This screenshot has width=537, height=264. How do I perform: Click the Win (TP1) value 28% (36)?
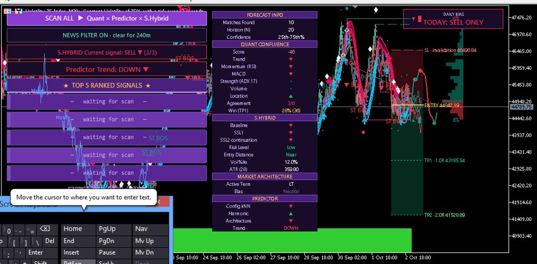coord(291,111)
